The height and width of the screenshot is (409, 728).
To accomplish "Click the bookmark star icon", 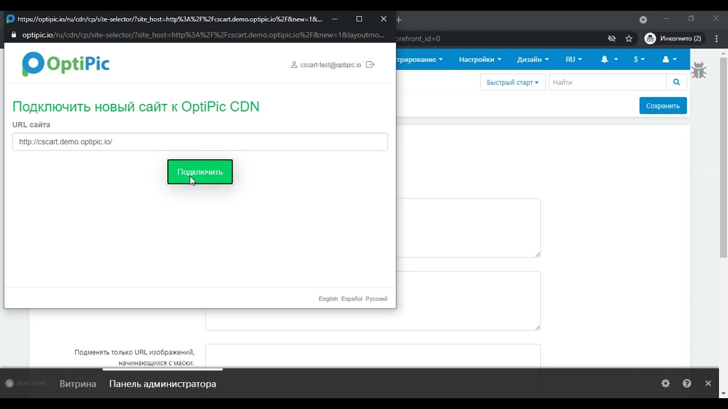I will tap(628, 39).
